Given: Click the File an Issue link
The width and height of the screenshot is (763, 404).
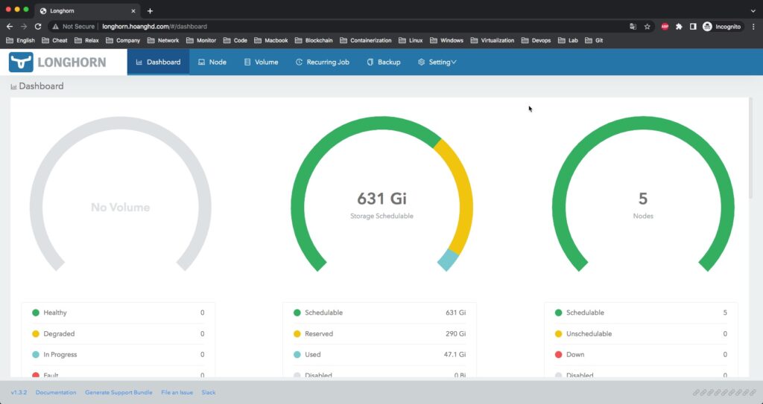Looking at the screenshot, I should tap(177, 392).
